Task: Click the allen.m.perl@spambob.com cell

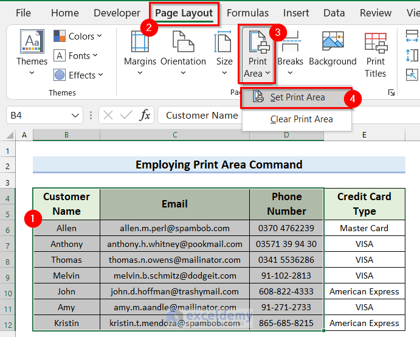Action: click(x=174, y=228)
